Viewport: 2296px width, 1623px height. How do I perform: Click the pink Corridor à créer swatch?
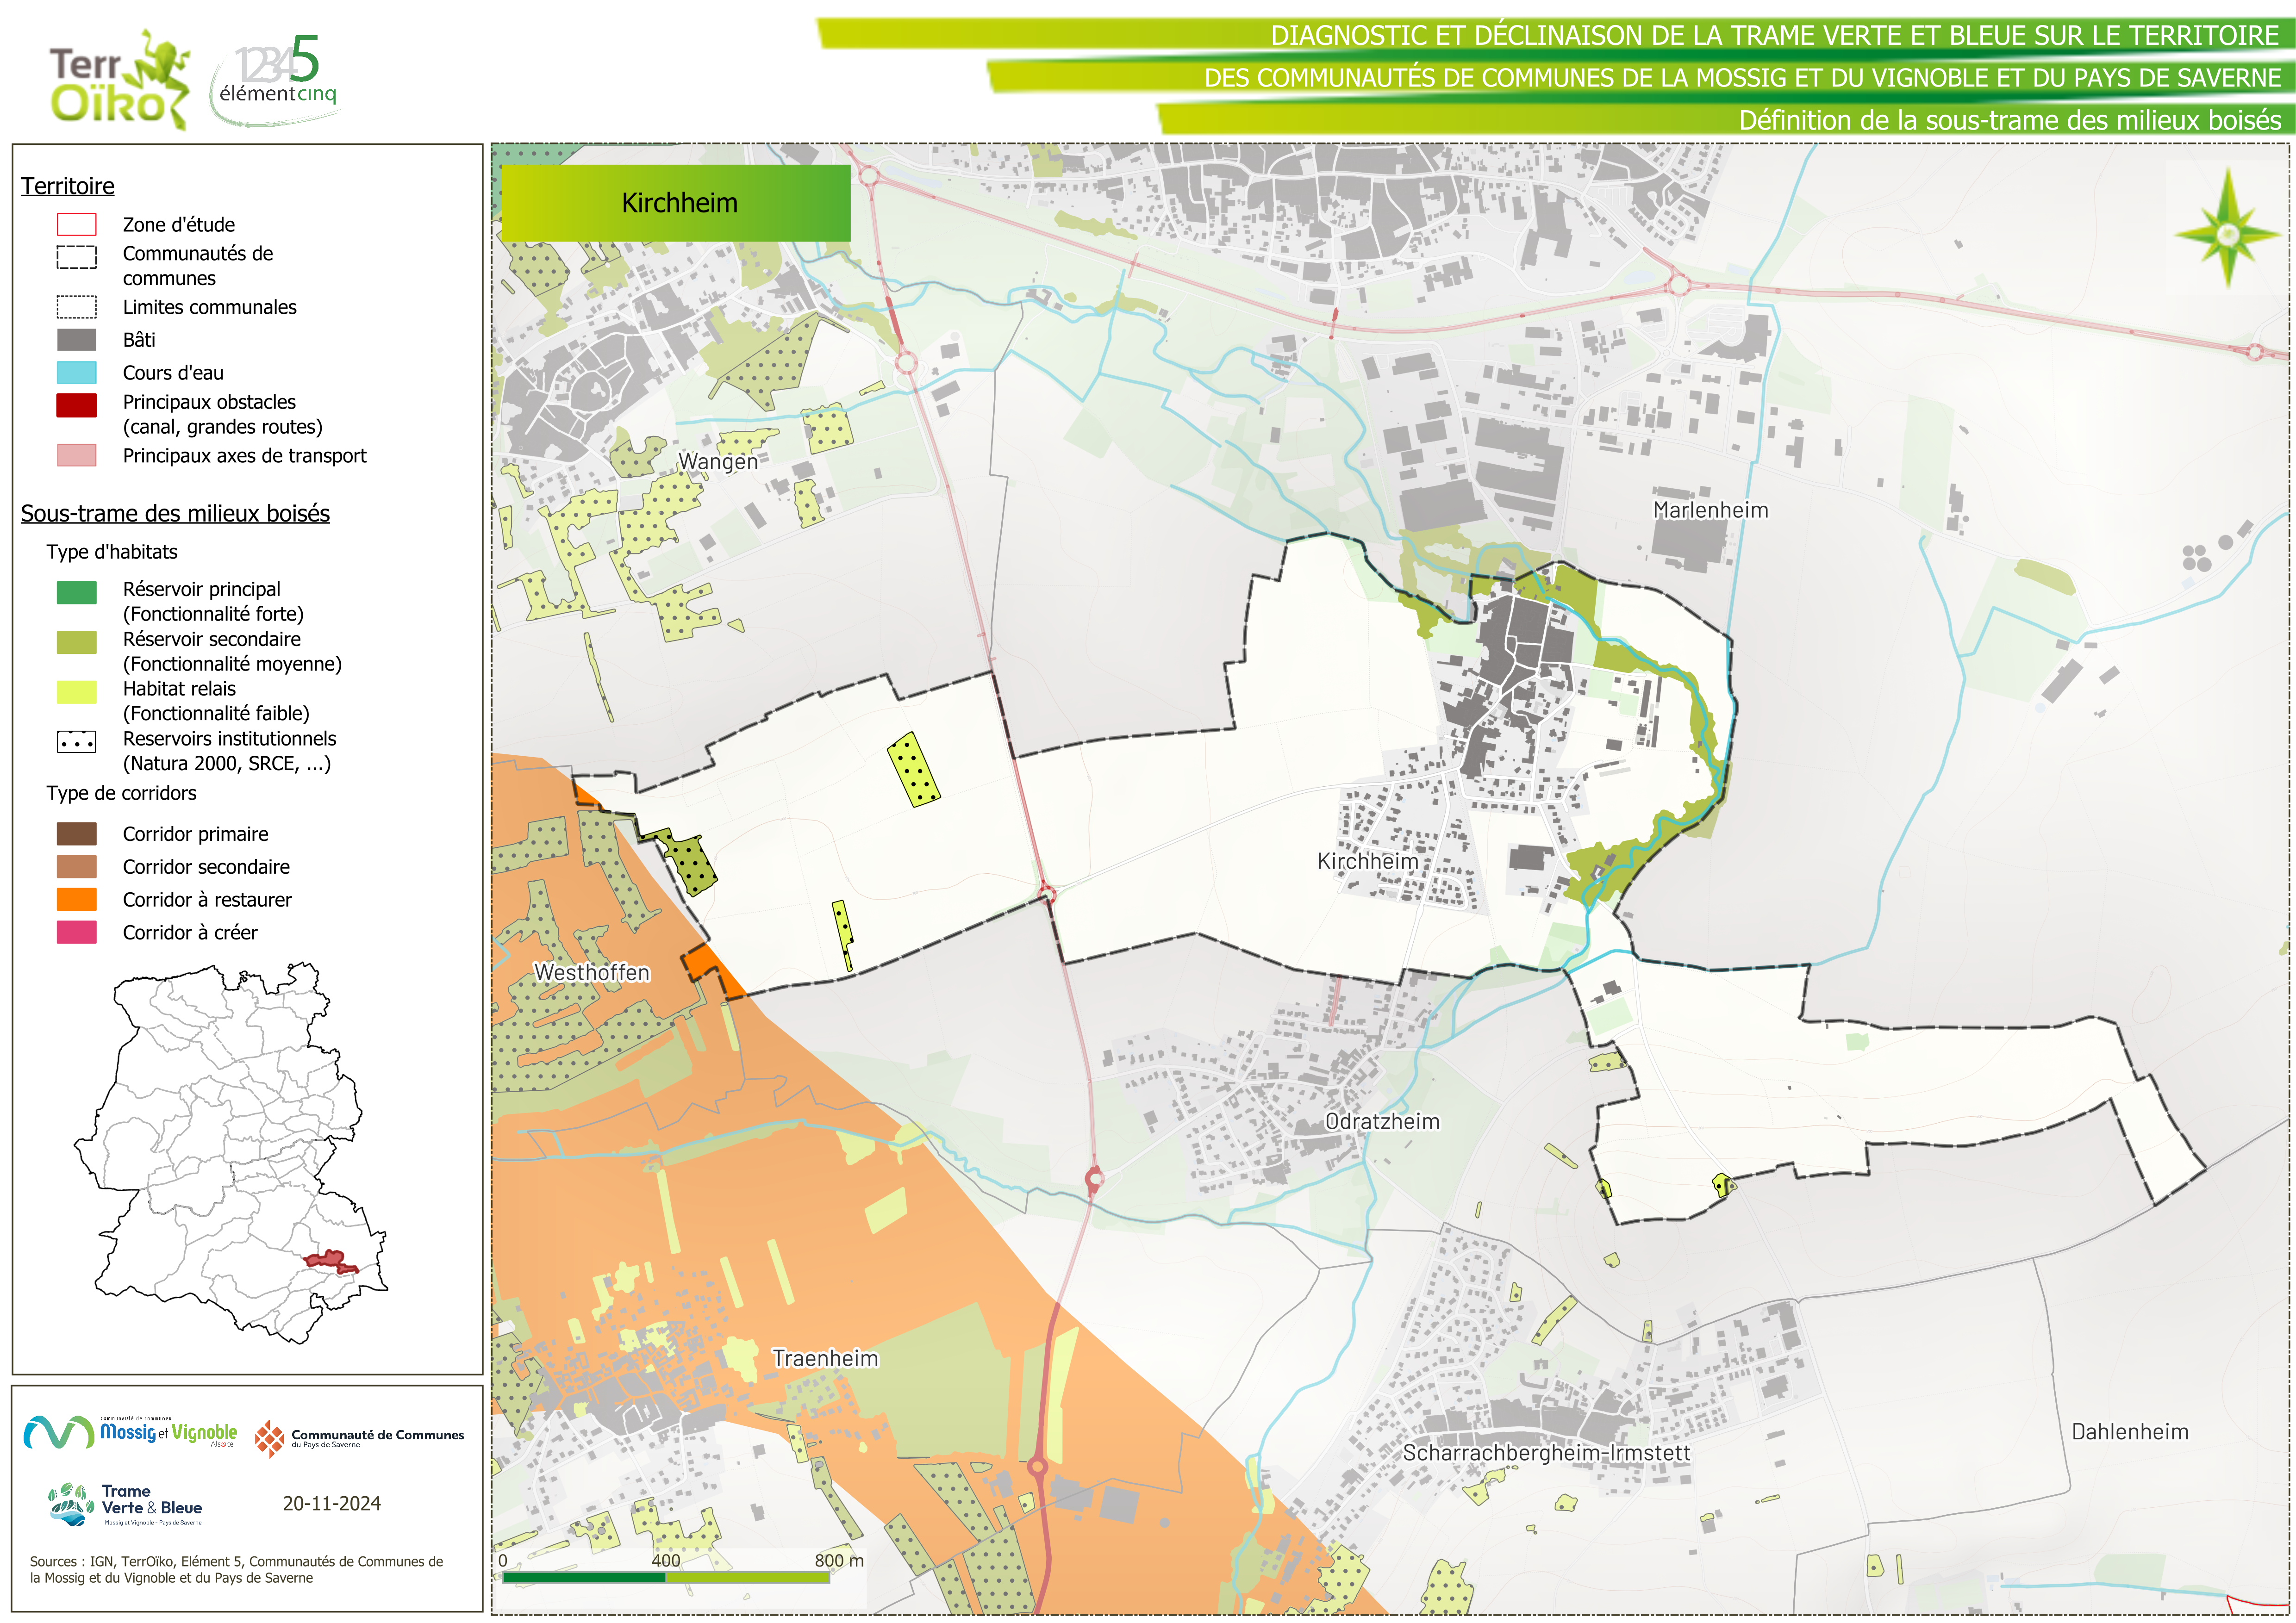pyautogui.click(x=76, y=932)
